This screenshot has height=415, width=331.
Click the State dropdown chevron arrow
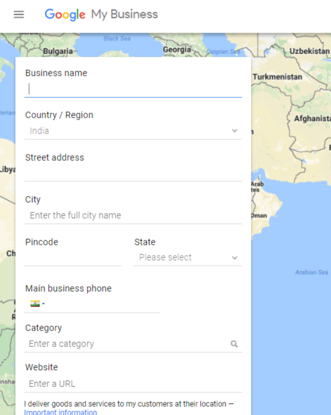tap(234, 258)
